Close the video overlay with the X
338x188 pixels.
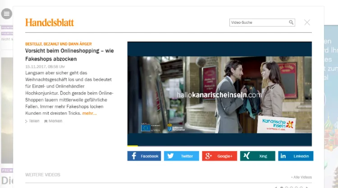(x=307, y=22)
